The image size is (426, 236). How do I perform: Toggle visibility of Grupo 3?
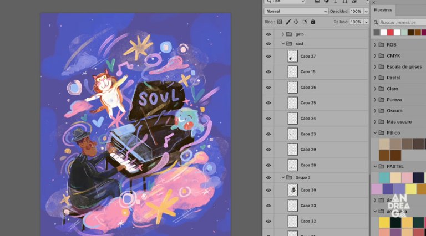click(x=268, y=178)
